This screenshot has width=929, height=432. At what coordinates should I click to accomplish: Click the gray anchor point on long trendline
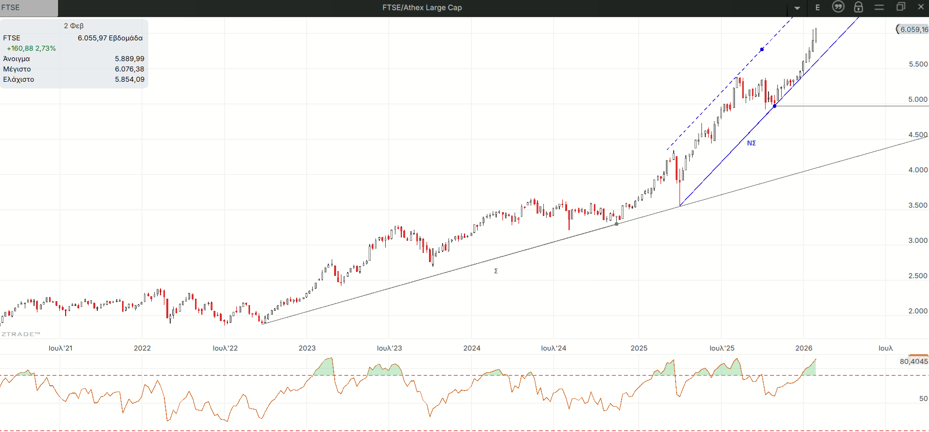click(x=617, y=224)
